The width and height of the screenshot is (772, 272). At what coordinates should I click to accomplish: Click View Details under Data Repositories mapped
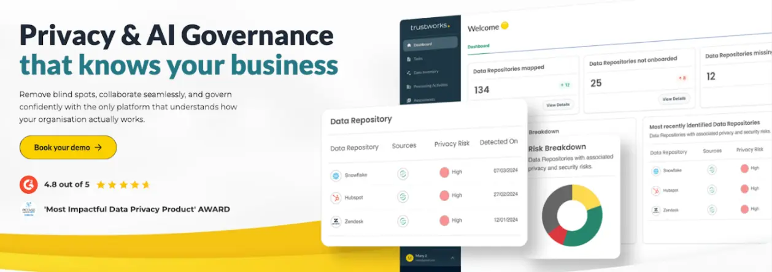pyautogui.click(x=558, y=105)
